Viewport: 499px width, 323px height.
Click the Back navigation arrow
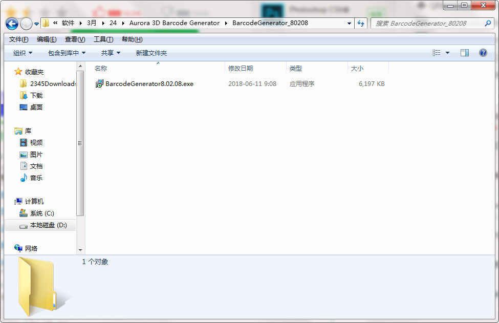click(11, 24)
